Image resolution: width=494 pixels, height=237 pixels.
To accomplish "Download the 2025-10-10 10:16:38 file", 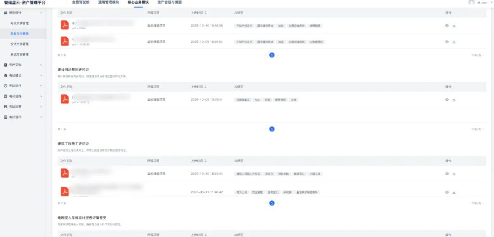I will click(x=454, y=26).
